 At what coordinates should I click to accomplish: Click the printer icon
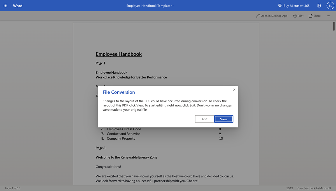pos(295,16)
